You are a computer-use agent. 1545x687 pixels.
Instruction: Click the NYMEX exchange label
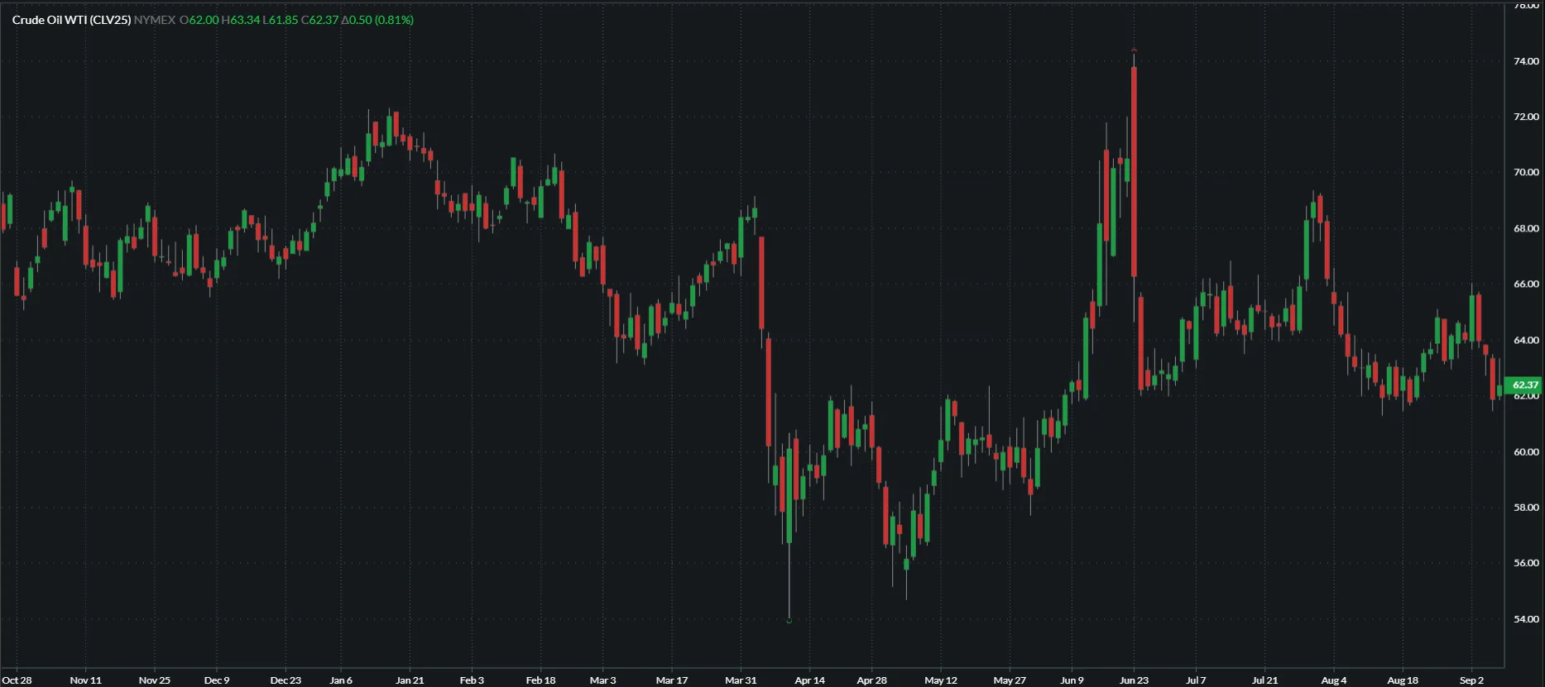click(155, 20)
